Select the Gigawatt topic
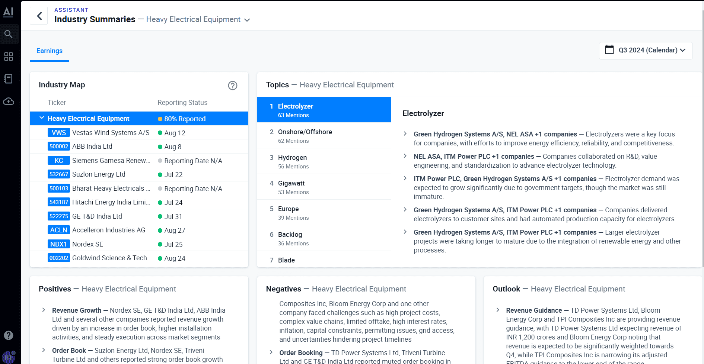The height and width of the screenshot is (364, 704). pos(324,187)
